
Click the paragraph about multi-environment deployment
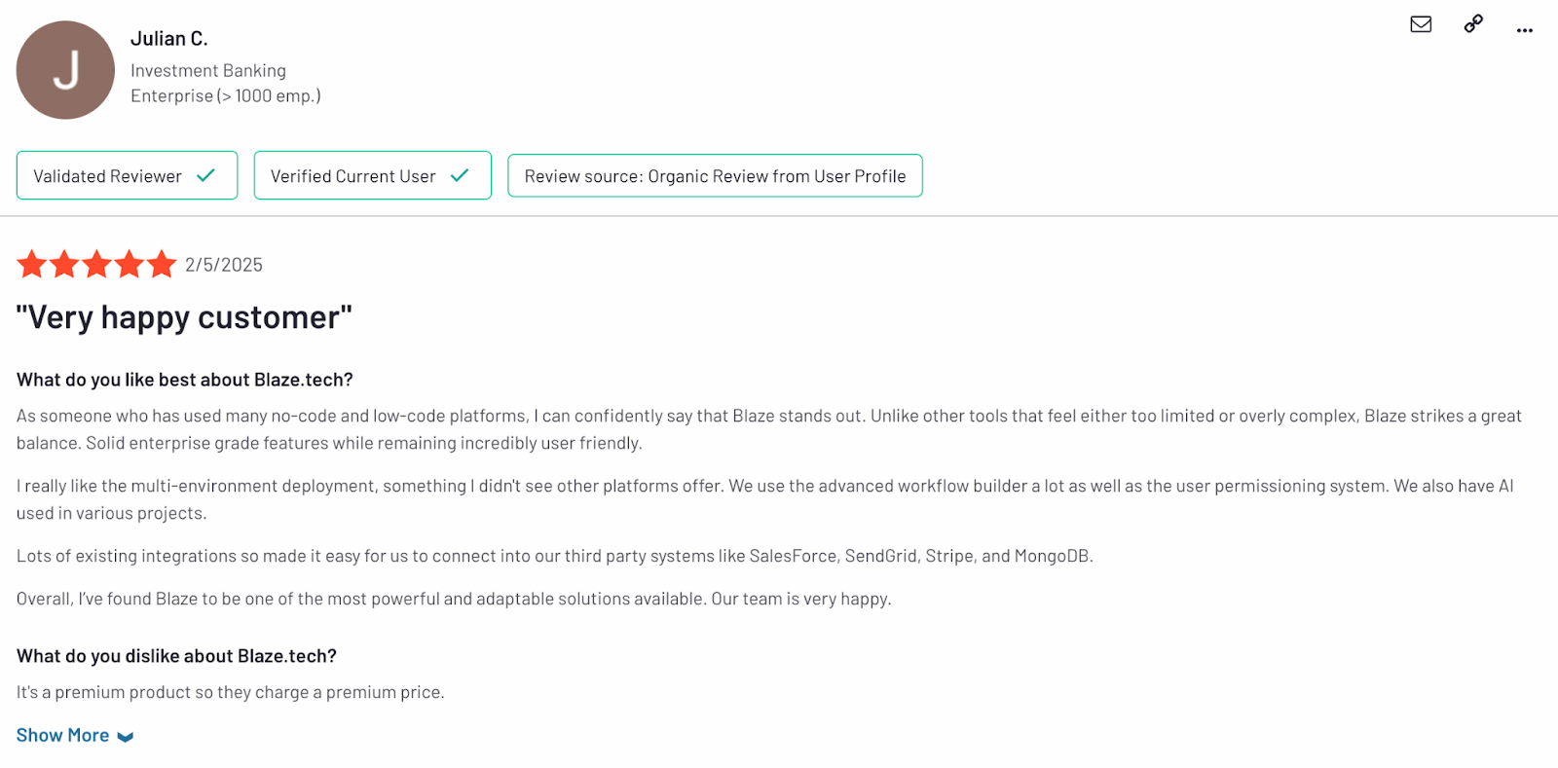point(765,499)
